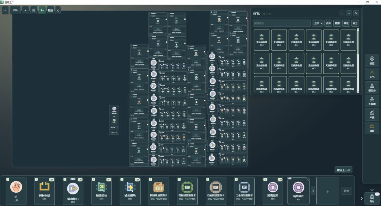Click the fit-to-view frame icon
The image size is (381, 206).
[34, 10]
